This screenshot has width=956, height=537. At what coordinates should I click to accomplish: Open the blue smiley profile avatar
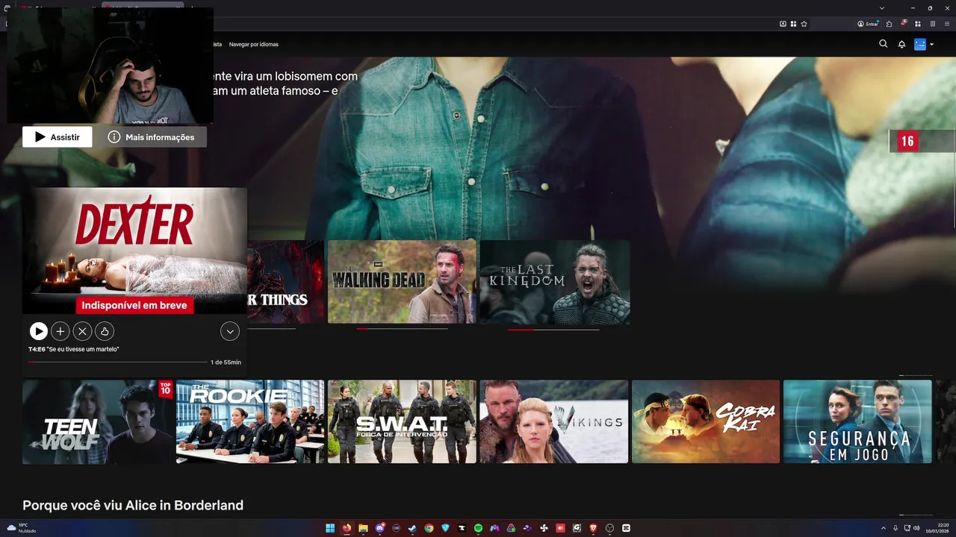coord(920,44)
